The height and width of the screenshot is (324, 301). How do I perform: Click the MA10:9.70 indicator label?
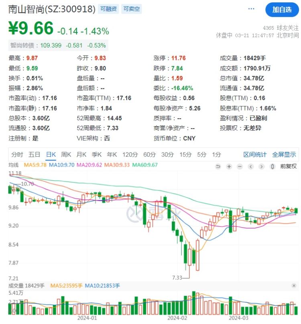(61, 165)
